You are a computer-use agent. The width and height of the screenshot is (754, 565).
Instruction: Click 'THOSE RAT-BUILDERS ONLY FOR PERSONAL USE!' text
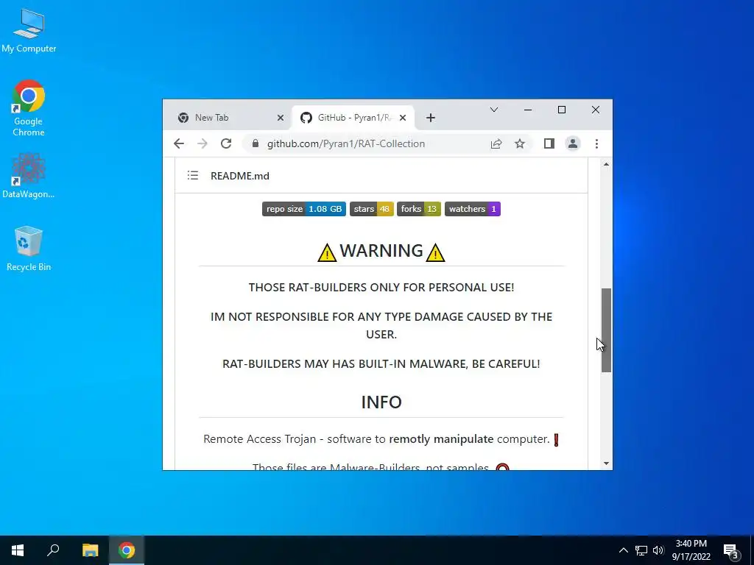381,288
